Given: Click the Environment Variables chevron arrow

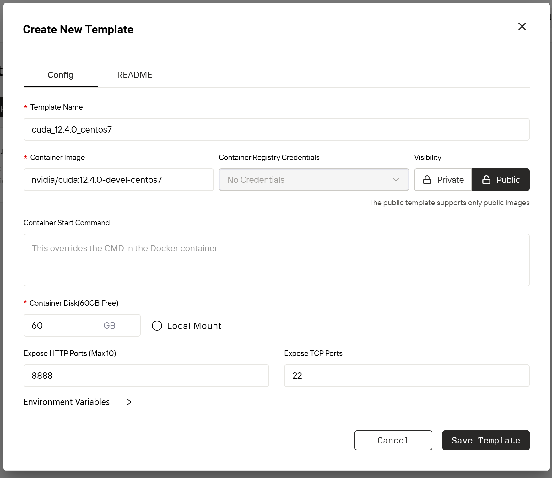Looking at the screenshot, I should coord(129,402).
